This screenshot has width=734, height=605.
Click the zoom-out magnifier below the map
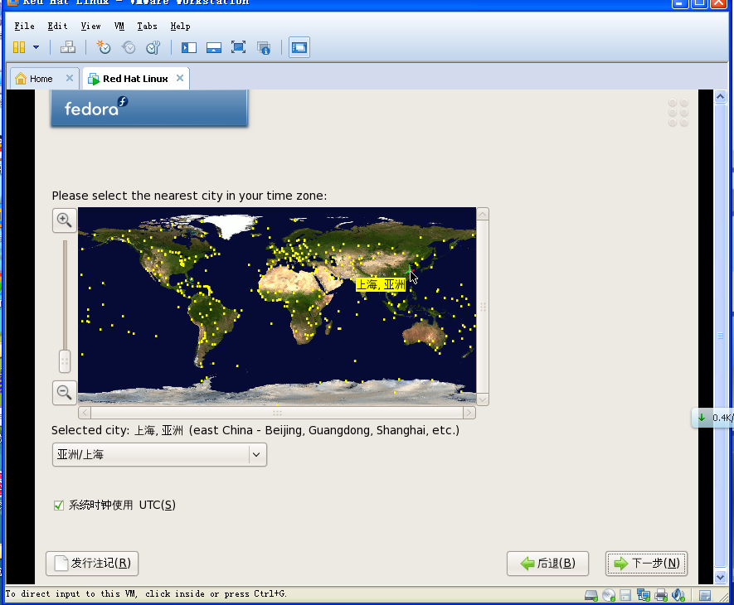[64, 392]
